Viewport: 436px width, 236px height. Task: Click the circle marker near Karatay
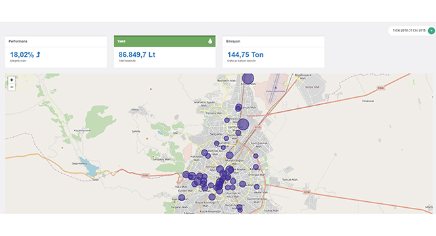[256, 167]
